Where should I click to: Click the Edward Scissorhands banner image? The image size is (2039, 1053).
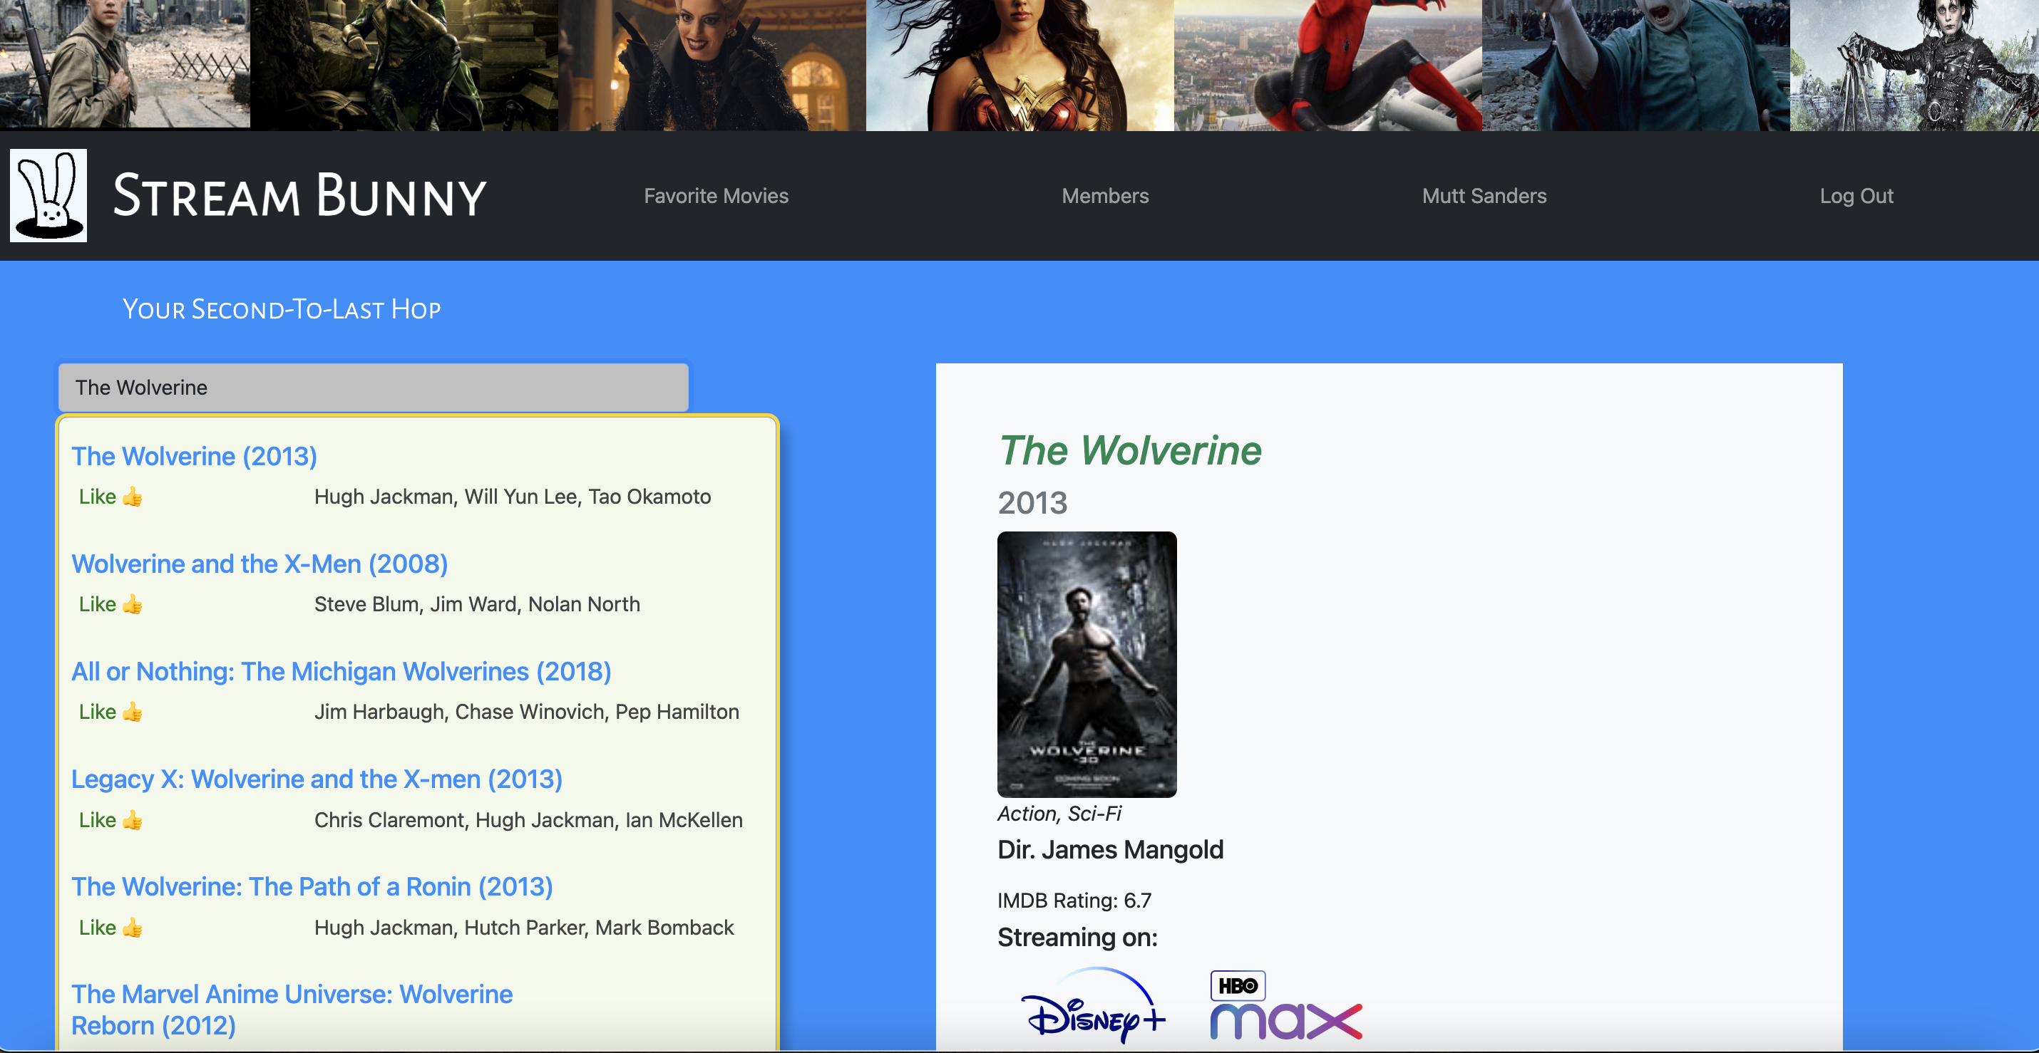(1914, 65)
